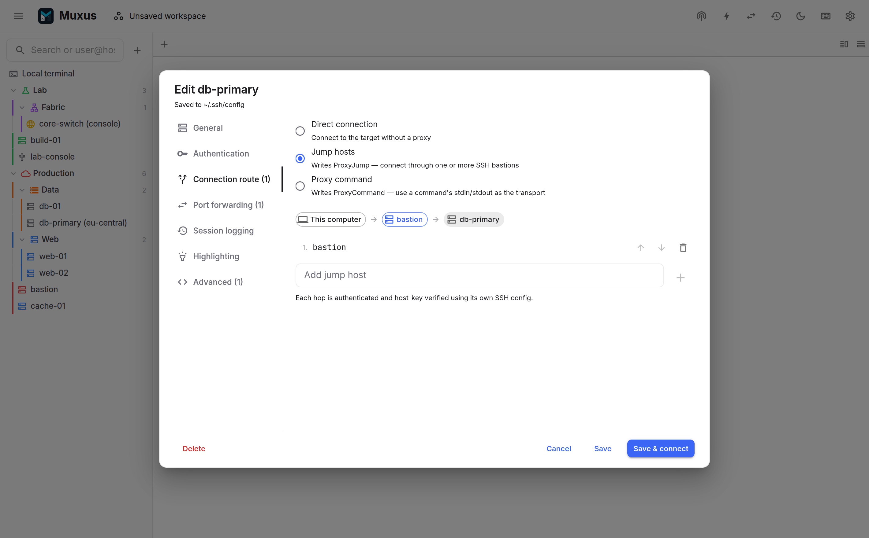Click the plus icon beside Add jump host

click(680, 278)
